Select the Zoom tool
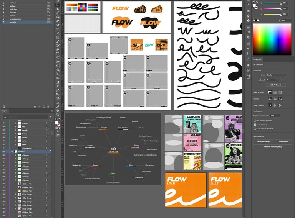This screenshot has width=295, height=218. tap(58, 115)
